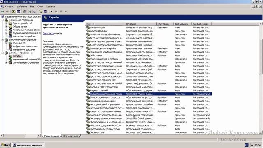Click Управление компью... taskbar button
This screenshot has width=263, height=148.
[28, 145]
